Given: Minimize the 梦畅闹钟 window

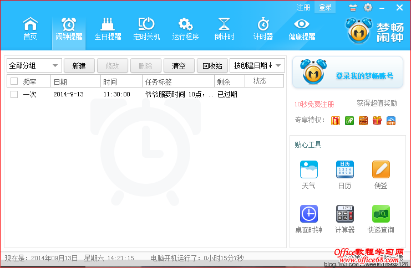Looking at the screenshot, I should [x=382, y=8].
